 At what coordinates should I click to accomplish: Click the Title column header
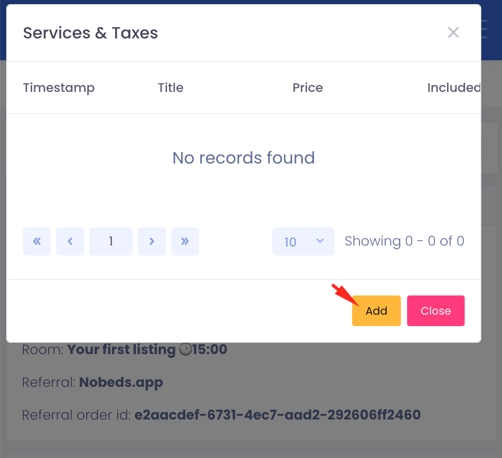coord(171,87)
